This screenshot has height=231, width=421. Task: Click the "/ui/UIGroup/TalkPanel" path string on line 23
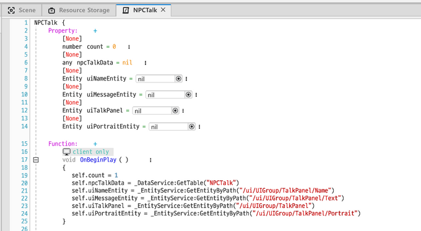pyautogui.click(x=274, y=206)
